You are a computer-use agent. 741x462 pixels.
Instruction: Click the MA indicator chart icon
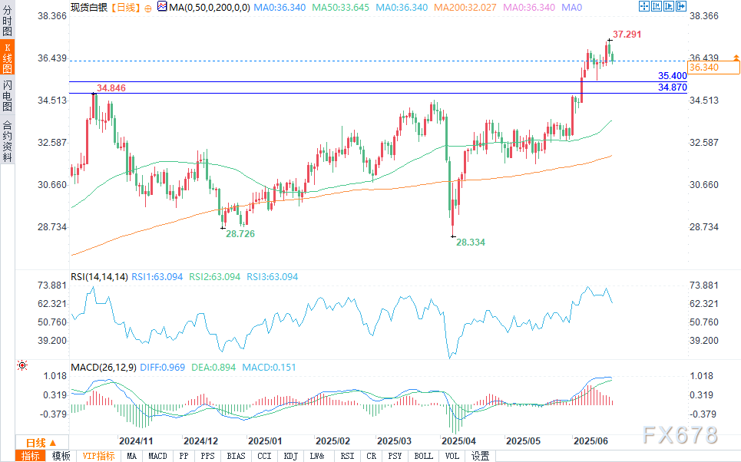(161, 7)
